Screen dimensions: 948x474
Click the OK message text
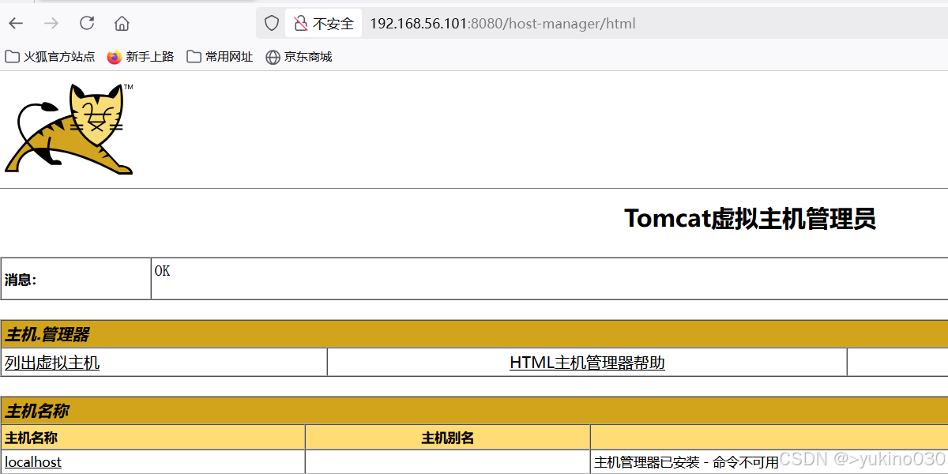(x=162, y=271)
